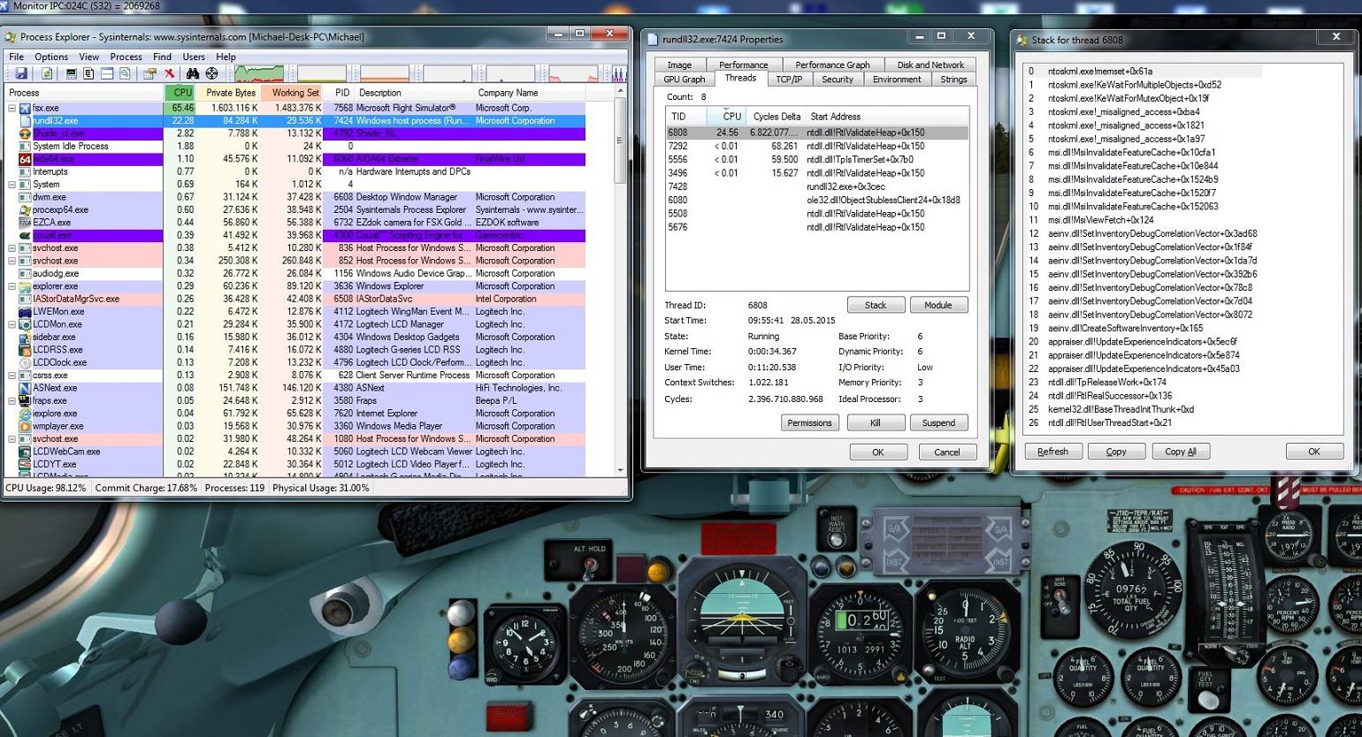Collapse the svchost.exe PID 836 node
This screenshot has width=1362, height=737.
(11, 248)
